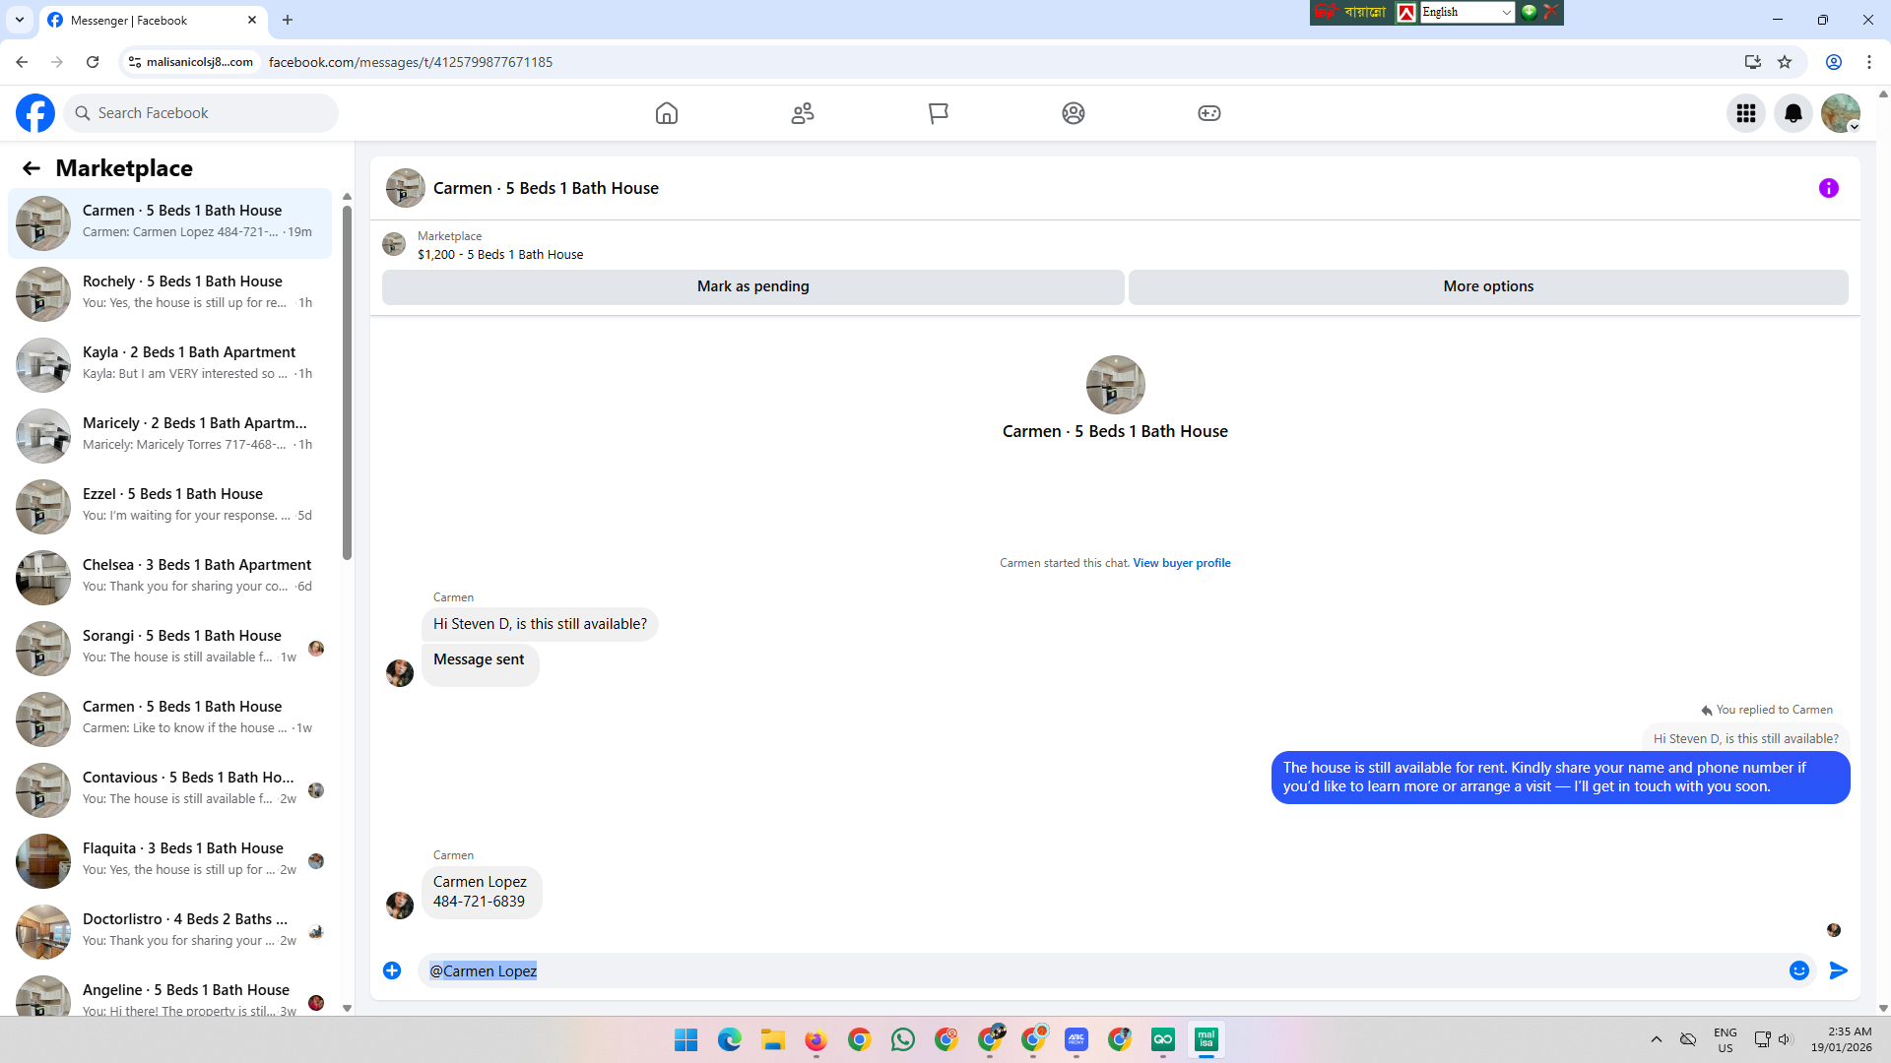Bookmark this page with the star icon
This screenshot has height=1063, width=1891.
tap(1785, 62)
